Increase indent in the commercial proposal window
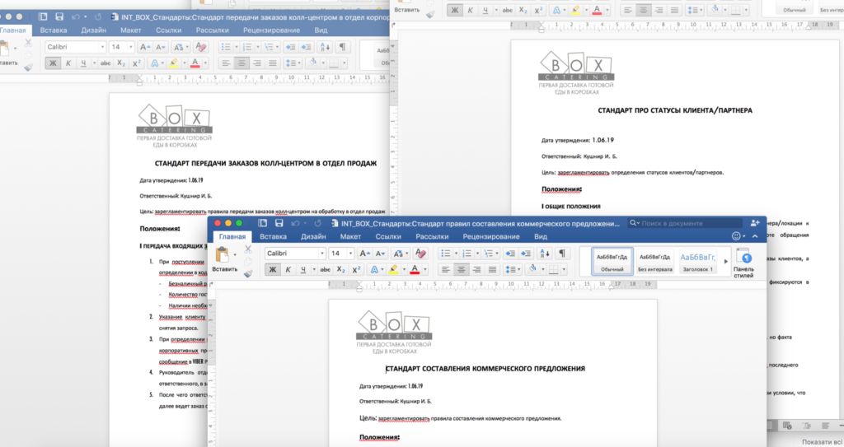The height and width of the screenshot is (447, 844). pos(525,254)
